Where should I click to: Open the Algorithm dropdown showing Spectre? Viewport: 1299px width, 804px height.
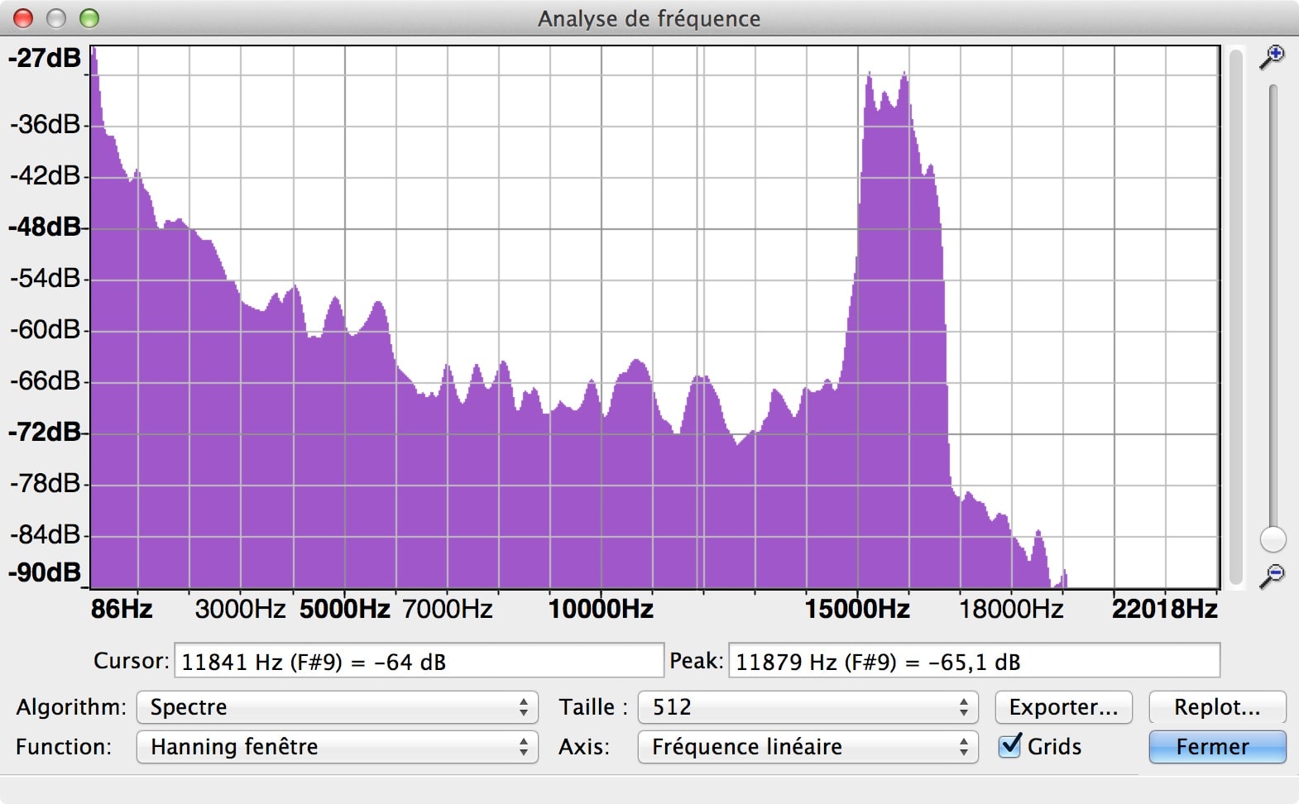tap(337, 707)
